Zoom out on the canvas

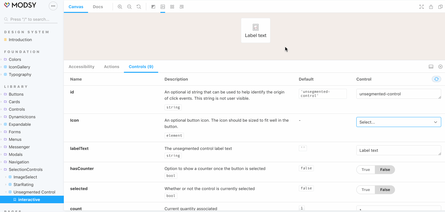click(x=129, y=6)
